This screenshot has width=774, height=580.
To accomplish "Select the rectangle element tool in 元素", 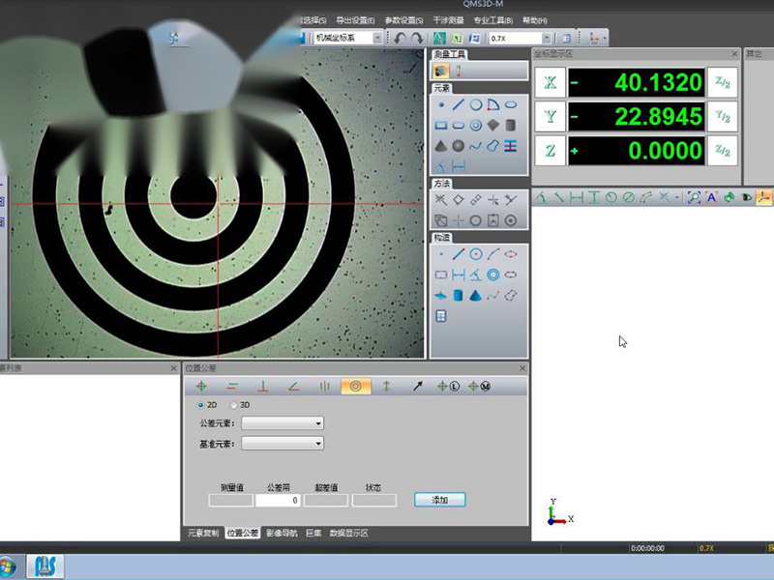I will point(441,126).
